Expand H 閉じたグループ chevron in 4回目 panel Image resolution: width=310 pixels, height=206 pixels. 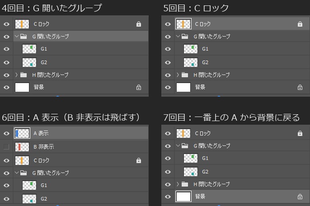(17, 75)
